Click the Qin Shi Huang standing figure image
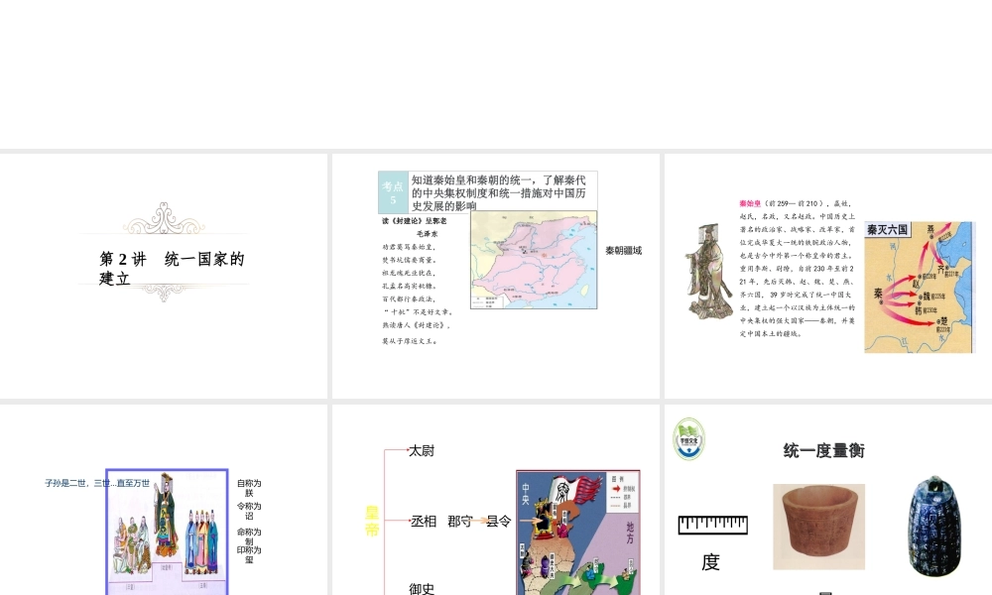This screenshot has height=595, width=992. pos(708,270)
